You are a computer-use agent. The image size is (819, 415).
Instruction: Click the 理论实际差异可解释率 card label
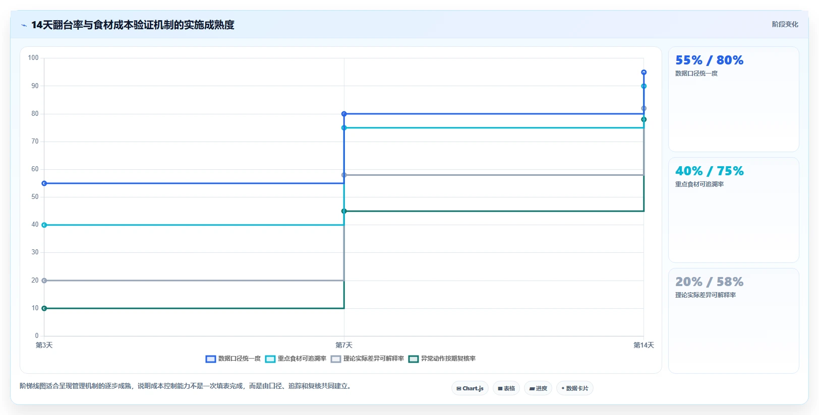coord(706,295)
